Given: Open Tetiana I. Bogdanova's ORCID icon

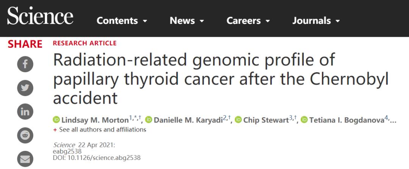Looking at the screenshot, I should (x=304, y=120).
